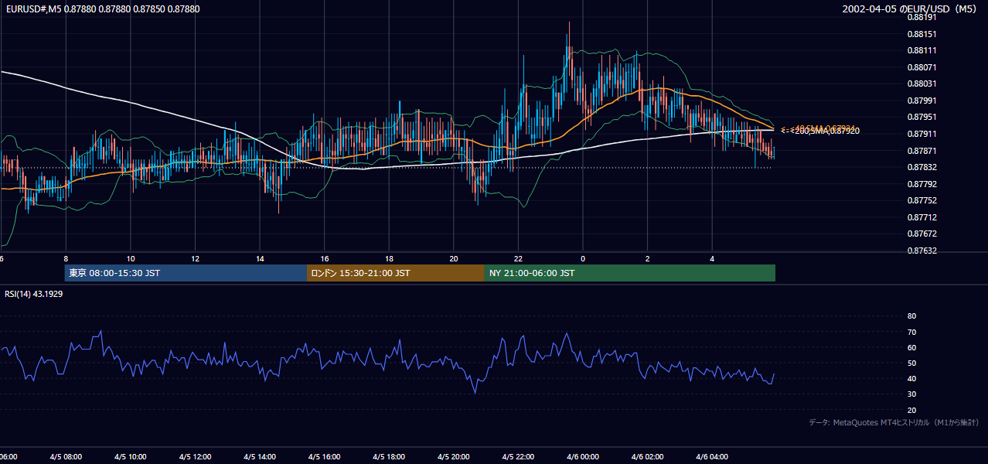Click bottom time label 4/5 18:00

click(390, 457)
